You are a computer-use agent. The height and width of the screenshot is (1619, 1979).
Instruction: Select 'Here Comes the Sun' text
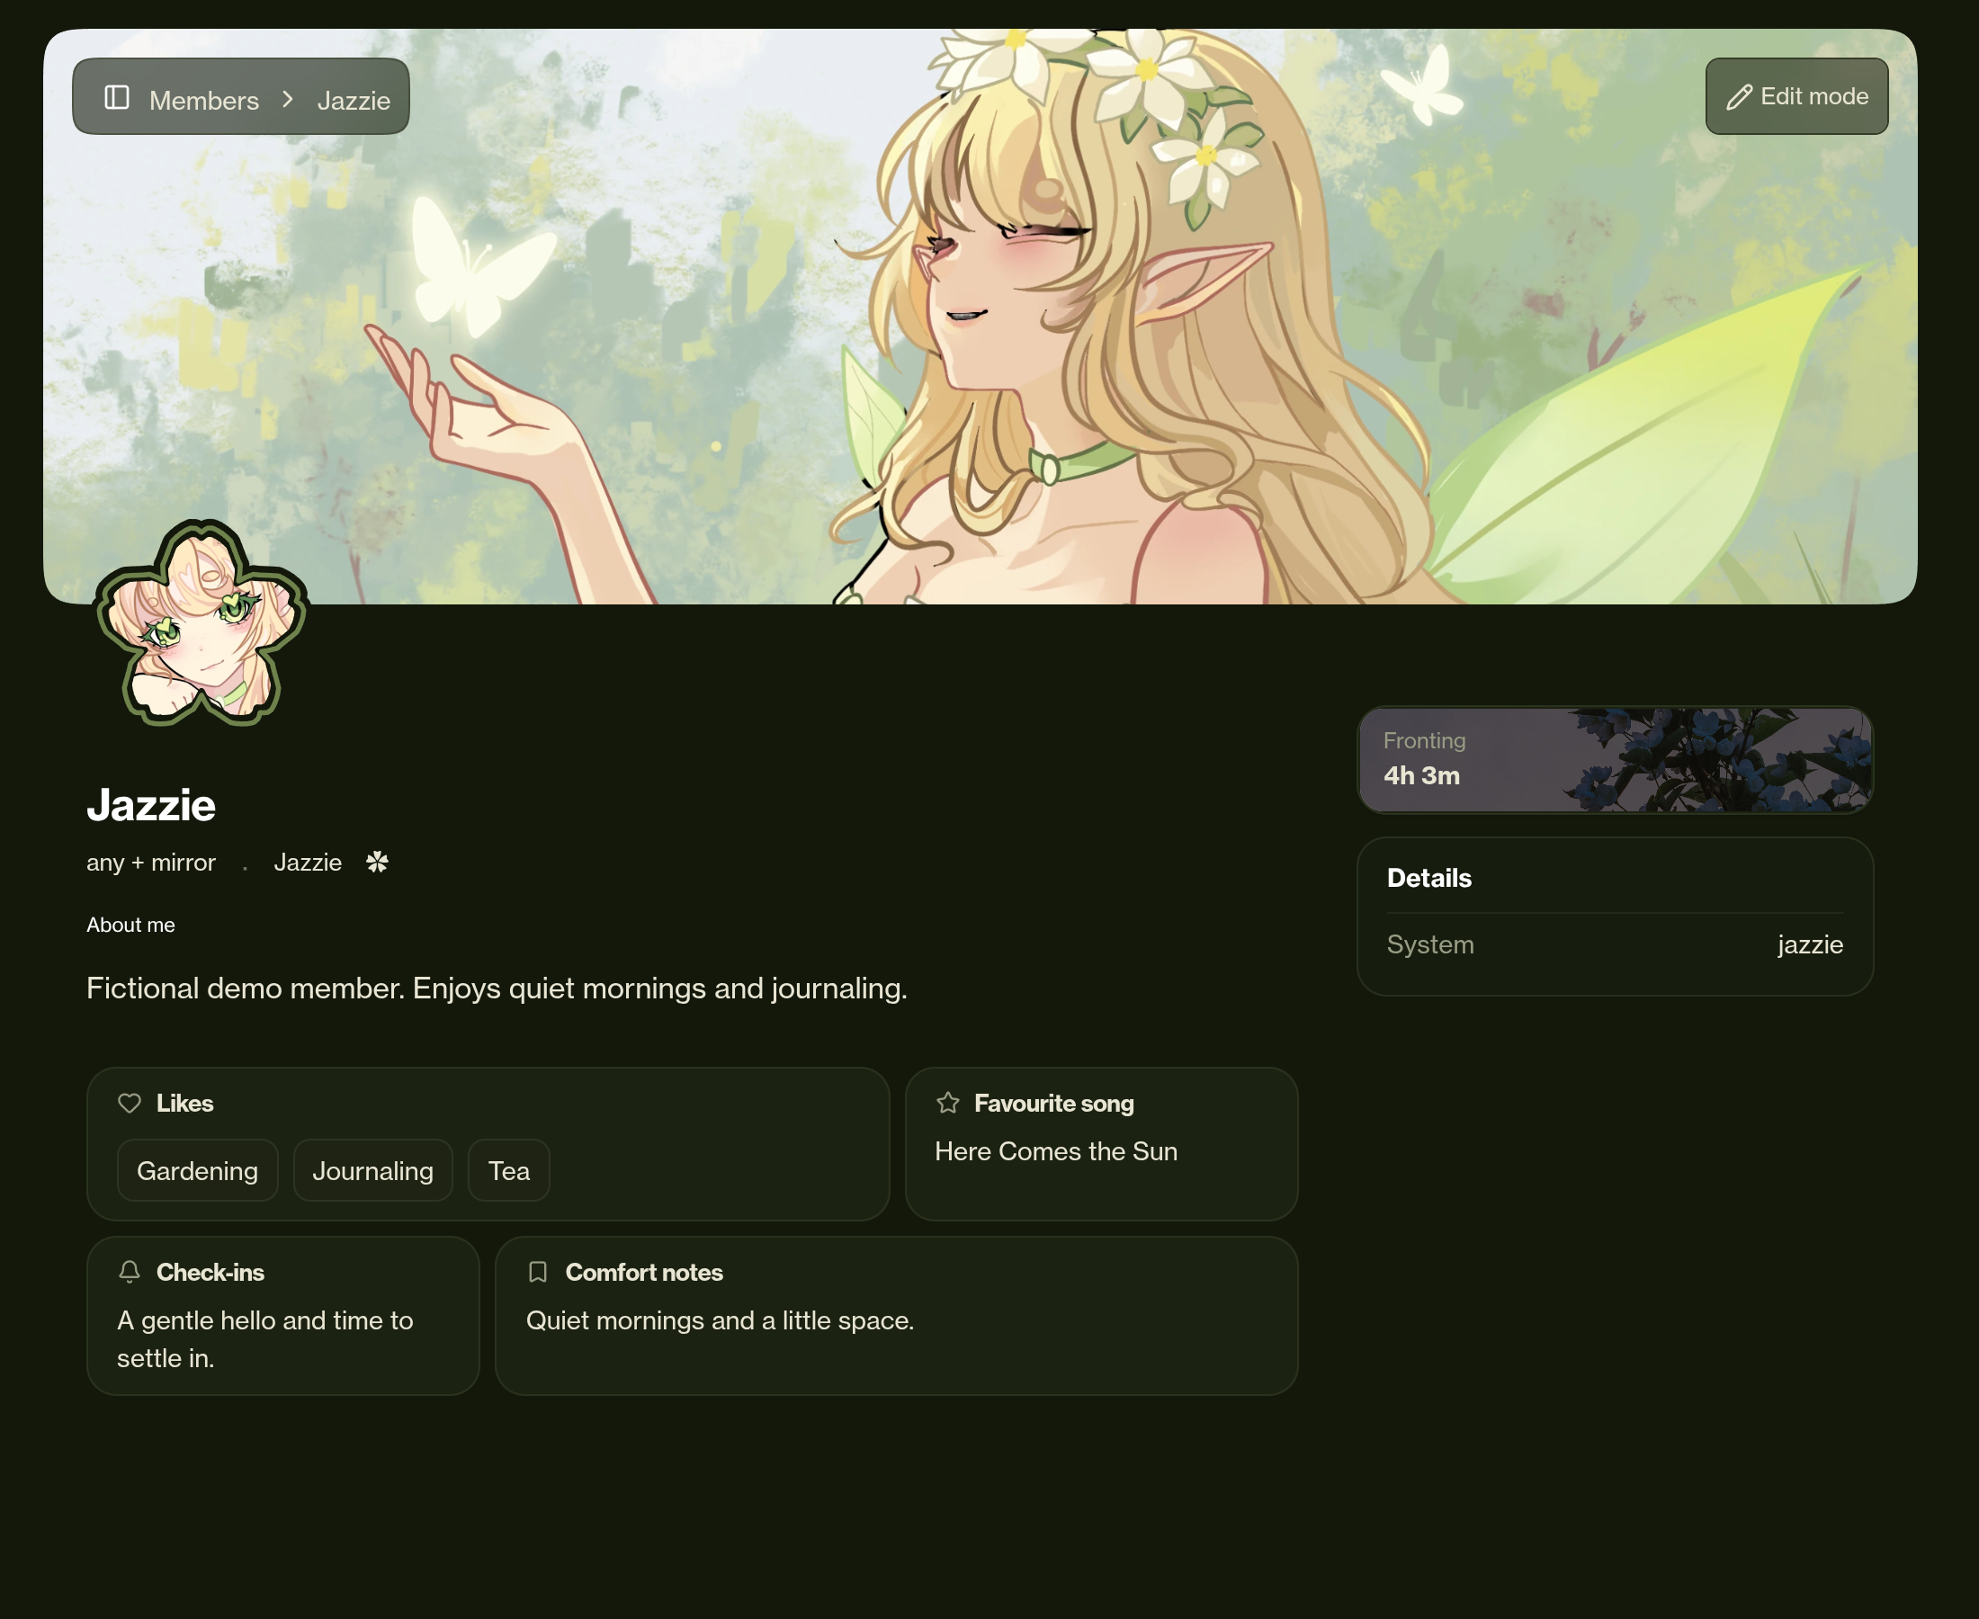click(x=1056, y=1150)
